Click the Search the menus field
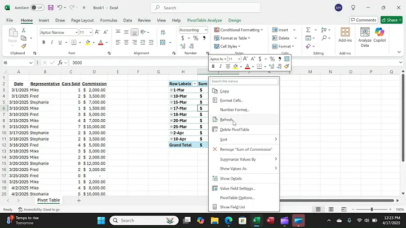This screenshot has width=406, height=228. coord(244,81)
